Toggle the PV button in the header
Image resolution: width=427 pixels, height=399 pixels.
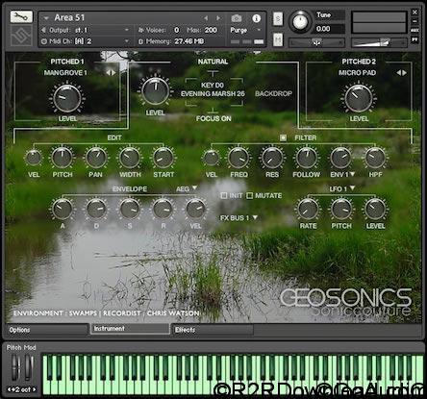[x=414, y=39]
